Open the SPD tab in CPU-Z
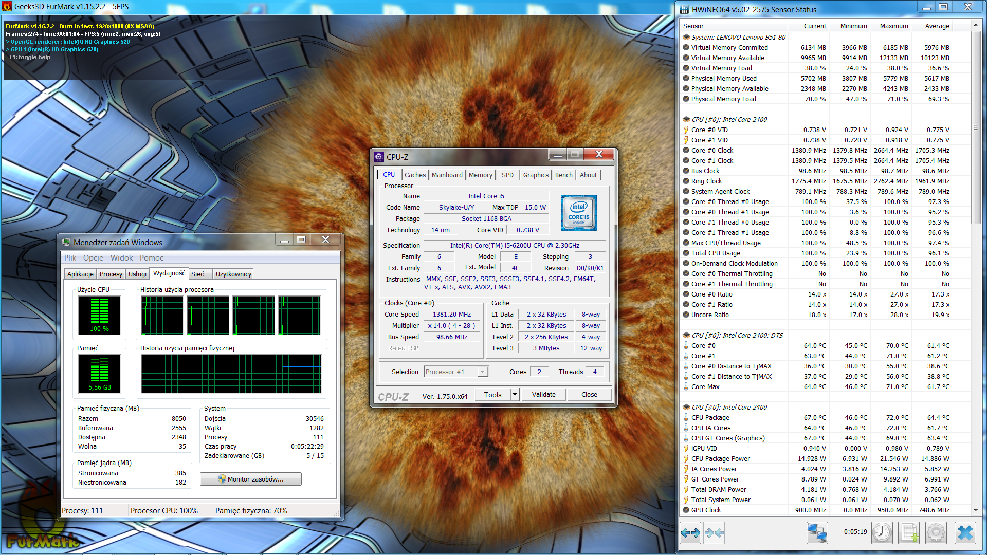Viewport: 987px width, 555px height. pyautogui.click(x=507, y=175)
